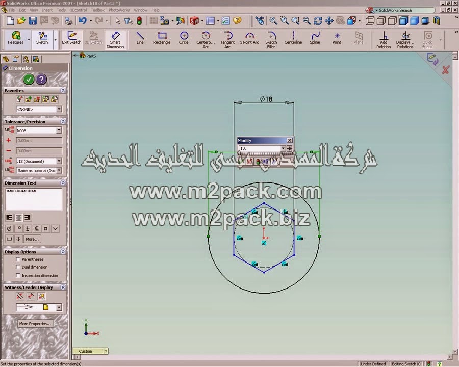Click the Zoom to Fit icon
459x367 pixels.
(x=273, y=21)
